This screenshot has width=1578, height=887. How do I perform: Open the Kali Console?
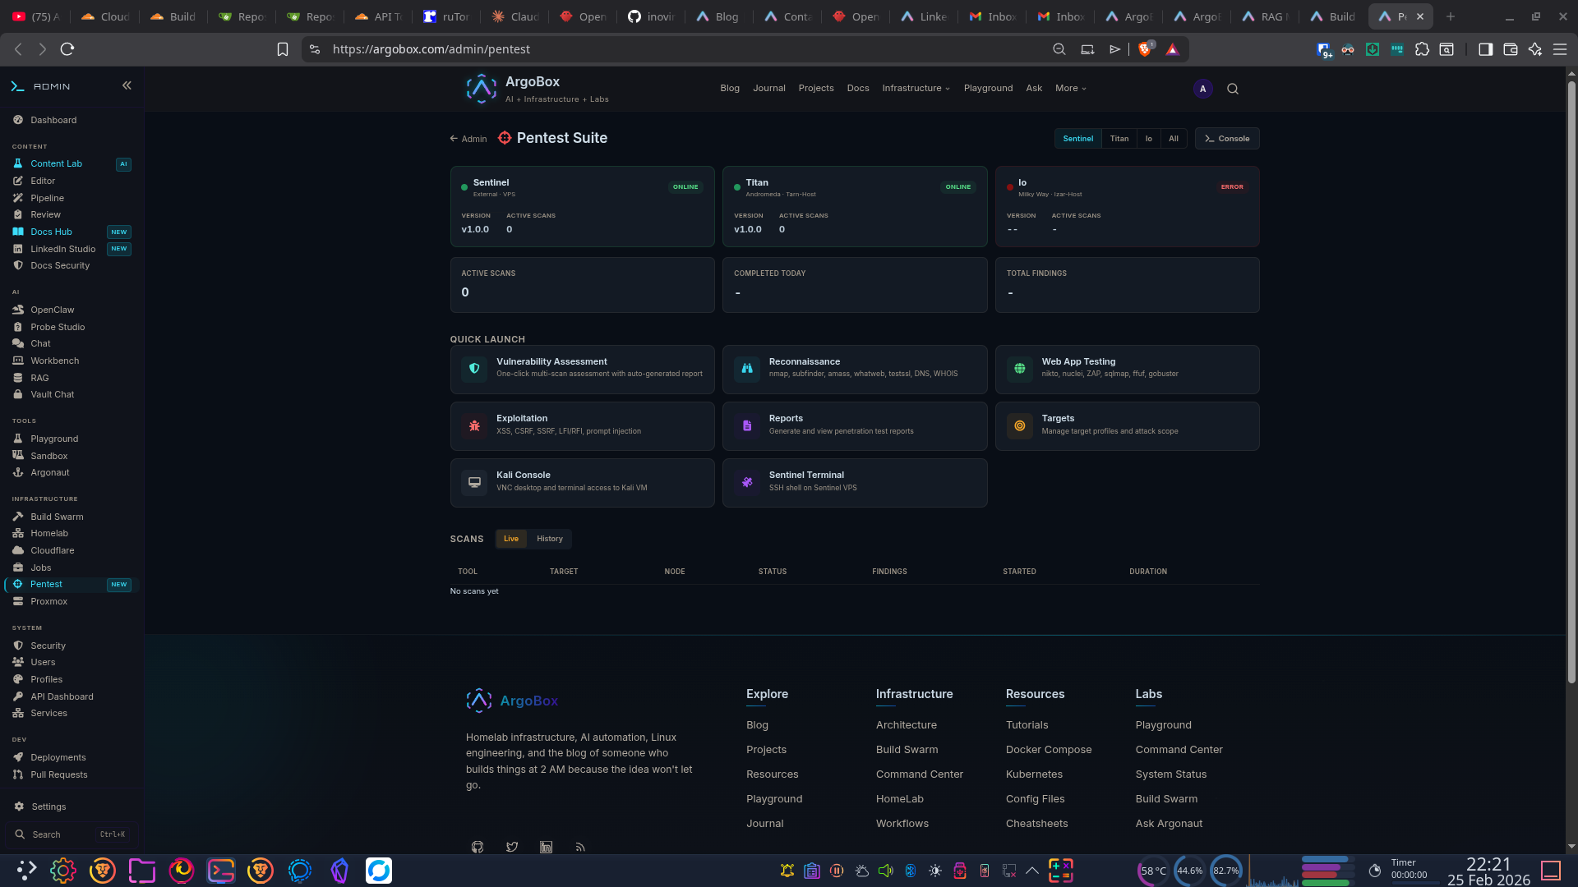(582, 482)
